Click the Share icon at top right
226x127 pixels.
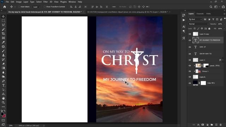point(223,7)
